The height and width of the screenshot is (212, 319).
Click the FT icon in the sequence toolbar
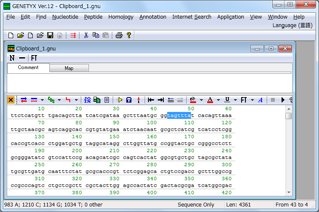[x=244, y=100]
